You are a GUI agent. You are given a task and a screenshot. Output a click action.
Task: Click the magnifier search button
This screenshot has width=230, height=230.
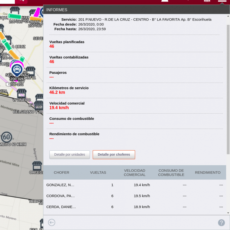pyautogui.click(x=21, y=1)
